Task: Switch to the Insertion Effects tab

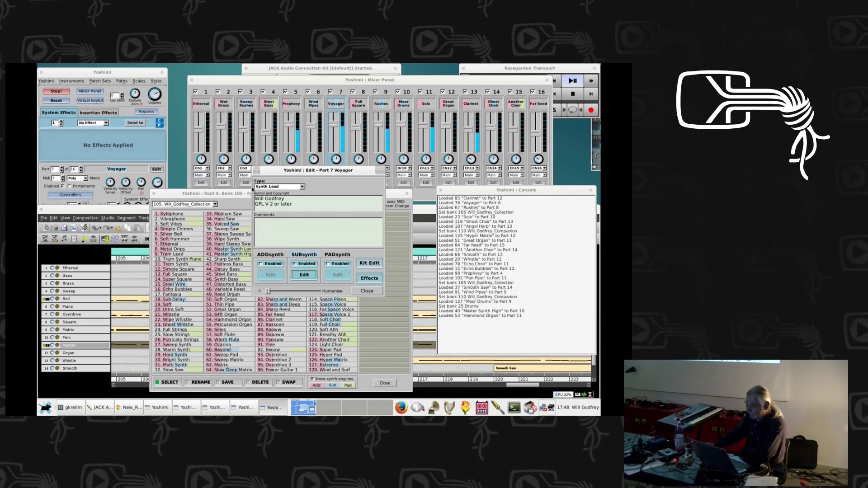Action: pos(98,113)
